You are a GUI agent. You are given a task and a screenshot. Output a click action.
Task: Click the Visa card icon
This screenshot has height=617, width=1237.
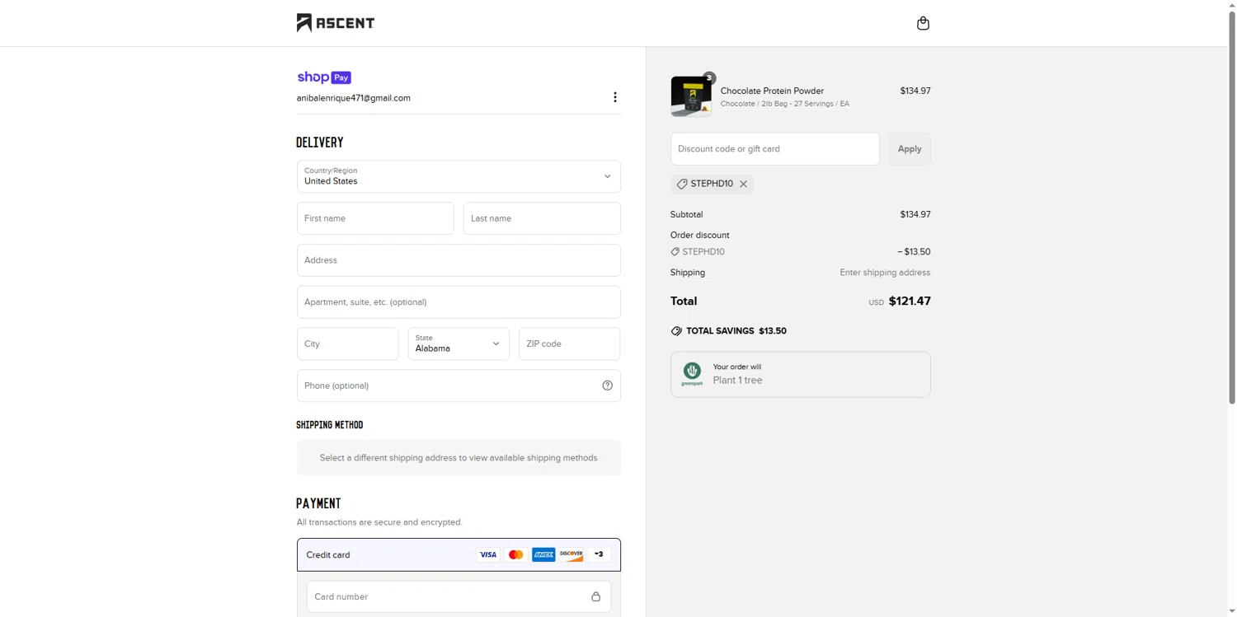tap(488, 554)
